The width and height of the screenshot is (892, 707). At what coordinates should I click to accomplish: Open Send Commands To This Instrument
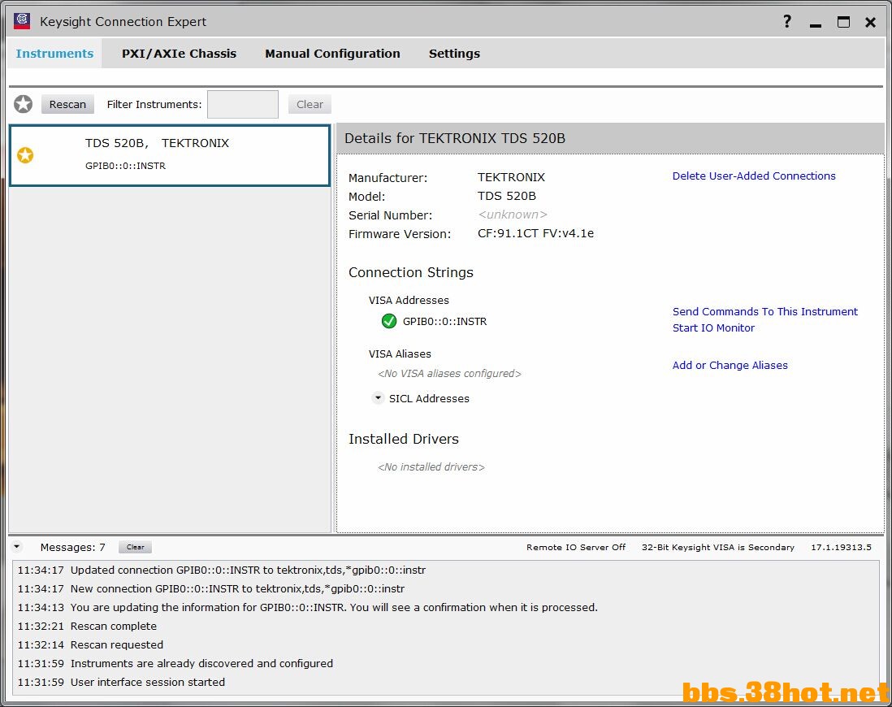point(765,311)
